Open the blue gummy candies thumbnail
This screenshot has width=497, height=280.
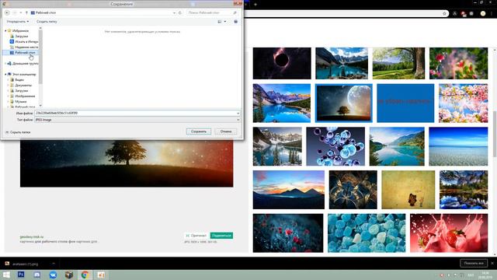(367, 233)
